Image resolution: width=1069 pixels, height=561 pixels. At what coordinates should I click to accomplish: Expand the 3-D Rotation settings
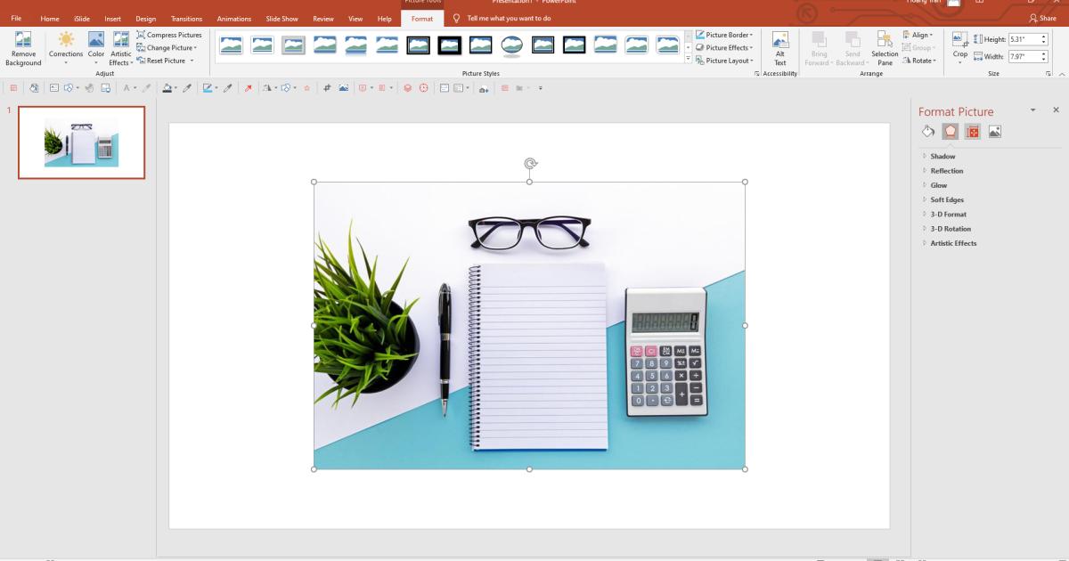pos(950,229)
